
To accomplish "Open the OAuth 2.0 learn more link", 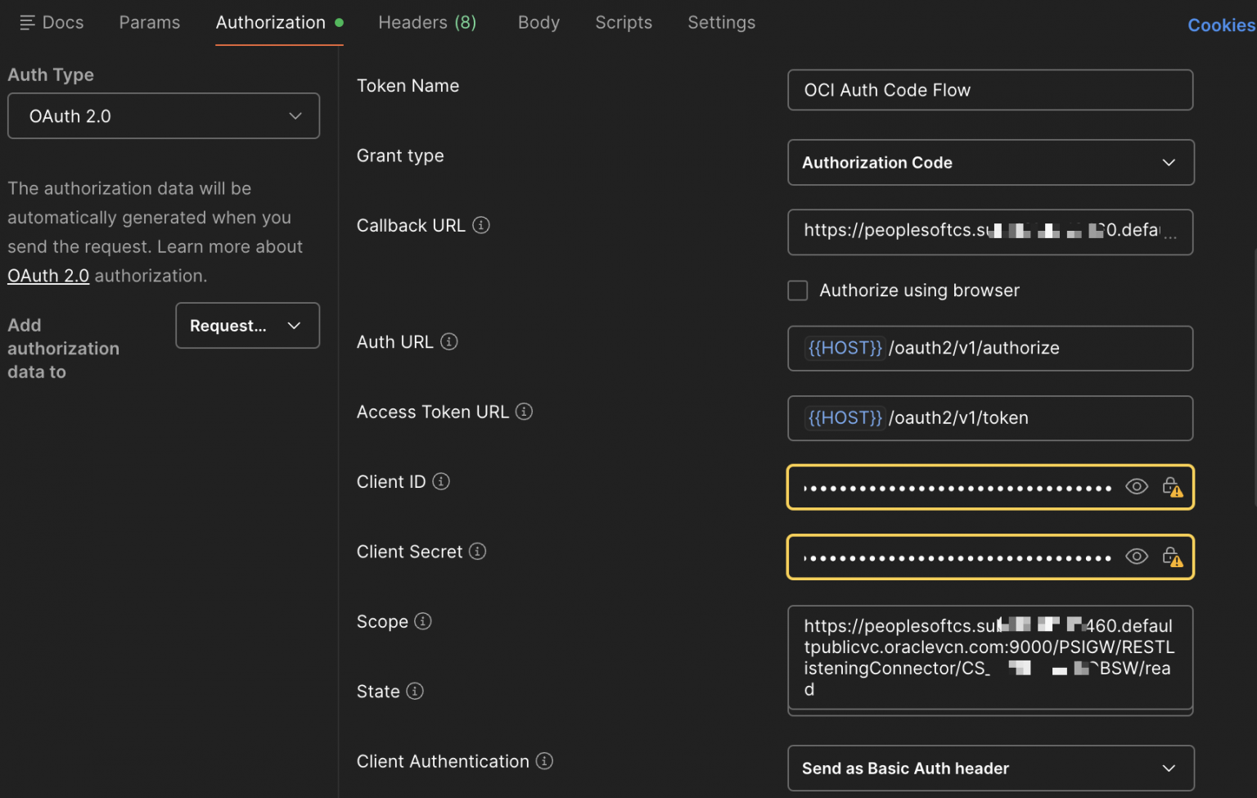I will pyautogui.click(x=48, y=276).
